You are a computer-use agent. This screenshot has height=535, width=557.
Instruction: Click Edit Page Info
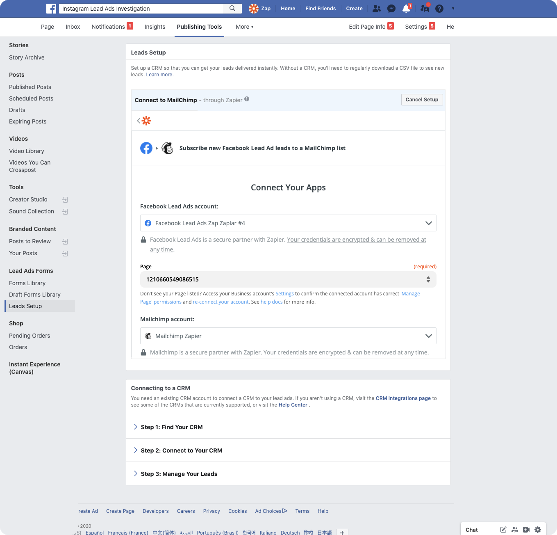click(367, 27)
